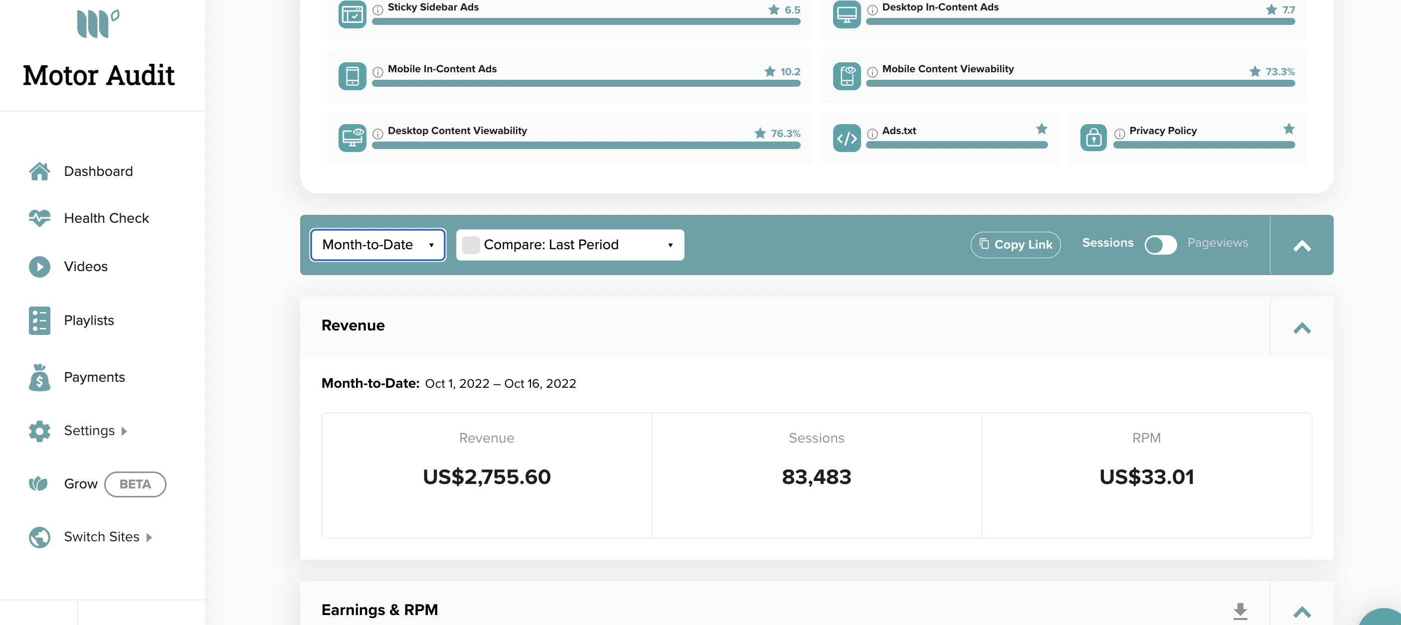
Task: Click the Earnings & RPM heading
Action: pyautogui.click(x=379, y=610)
